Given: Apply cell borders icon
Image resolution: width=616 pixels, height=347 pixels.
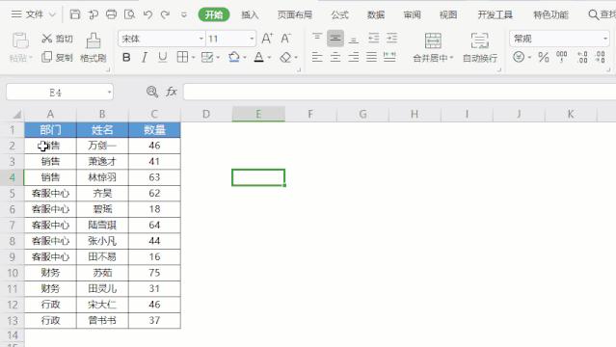Looking at the screenshot, I should coord(182,58).
